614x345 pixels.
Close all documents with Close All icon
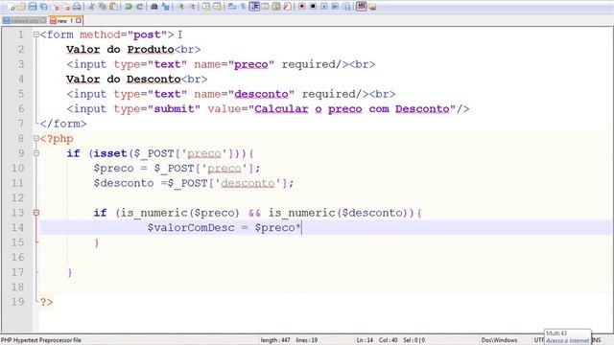coord(67,7)
